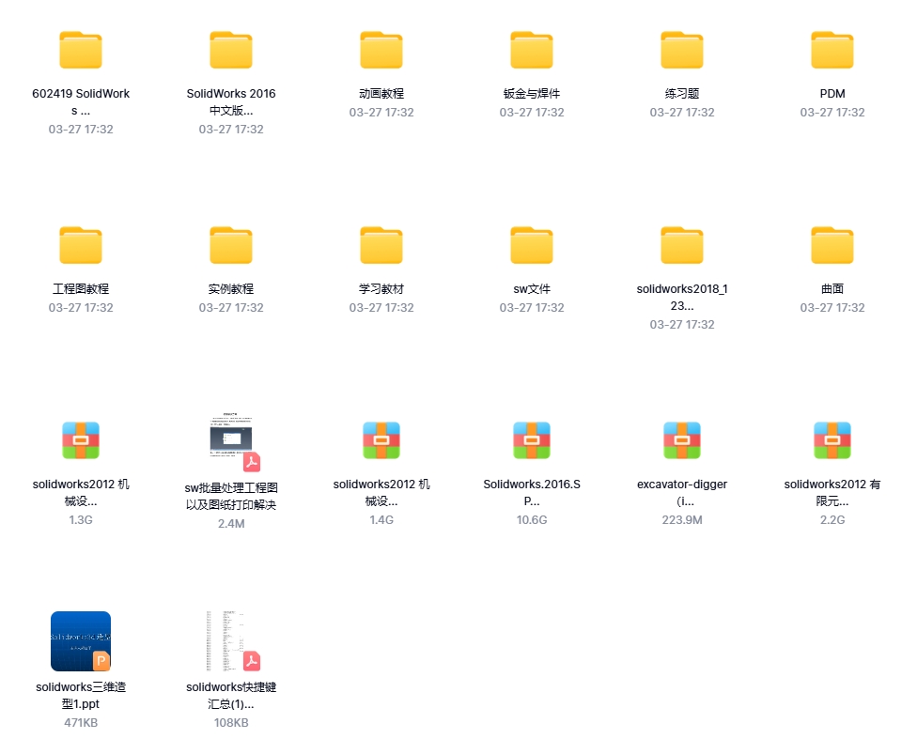
Task: Open the 动画教程 folder
Action: pyautogui.click(x=381, y=50)
